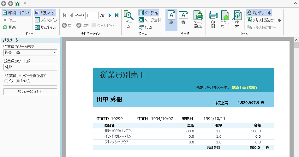This screenshot has height=157, width=299.
Task: Click the product row フレッシュバター
Action: coord(183,142)
